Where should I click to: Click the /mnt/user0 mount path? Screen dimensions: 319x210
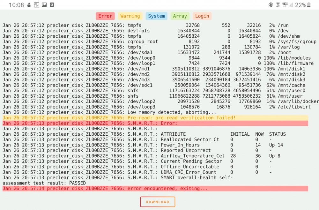coord(291,91)
